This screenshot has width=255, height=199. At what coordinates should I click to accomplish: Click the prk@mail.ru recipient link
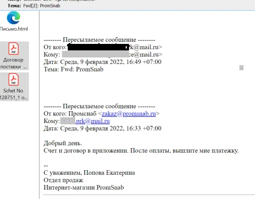pyautogui.click(x=92, y=121)
